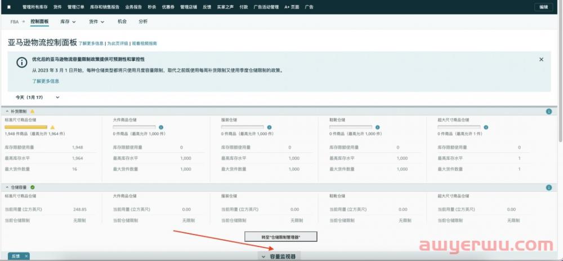Click the info icon next to the 鞋靴仓储 bar
This screenshot has width=563, height=261.
tap(377, 127)
